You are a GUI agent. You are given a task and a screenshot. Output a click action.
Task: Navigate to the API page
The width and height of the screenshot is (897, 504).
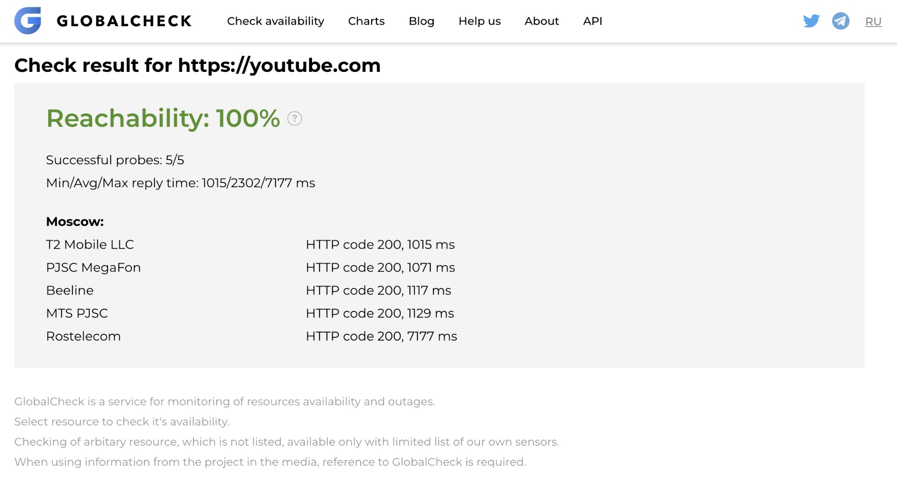pyautogui.click(x=592, y=21)
